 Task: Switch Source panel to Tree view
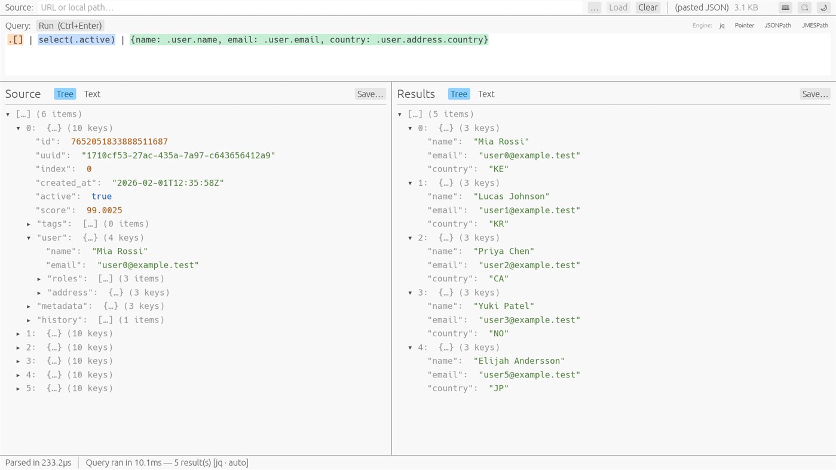[x=65, y=94]
